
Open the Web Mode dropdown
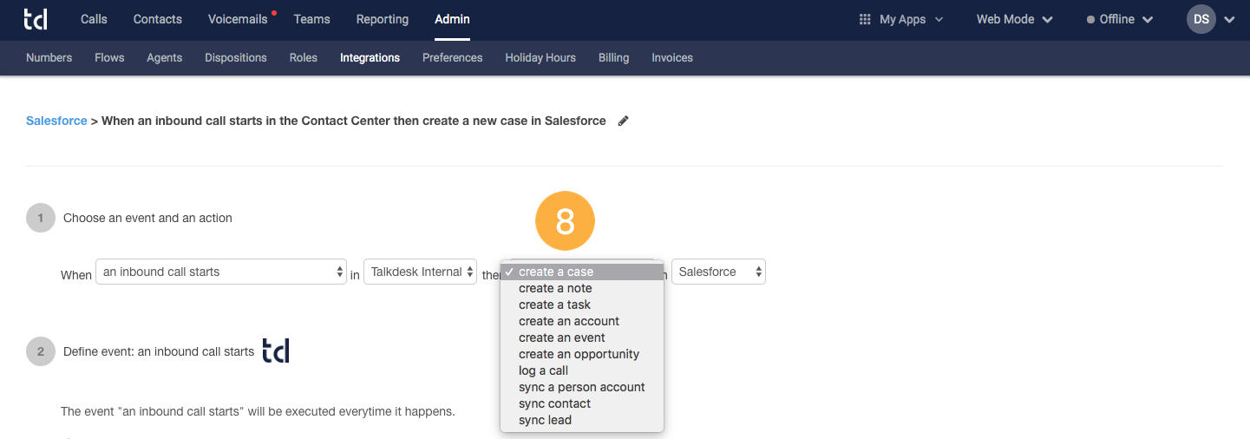point(1014,19)
